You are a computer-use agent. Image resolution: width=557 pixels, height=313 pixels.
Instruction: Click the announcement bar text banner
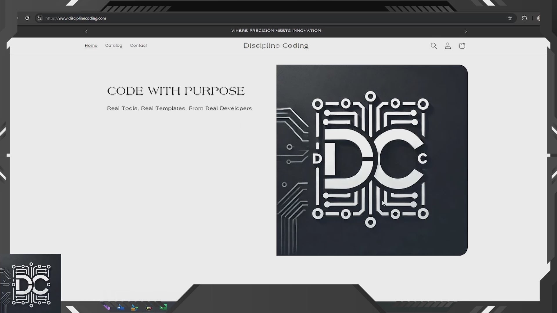(x=276, y=31)
